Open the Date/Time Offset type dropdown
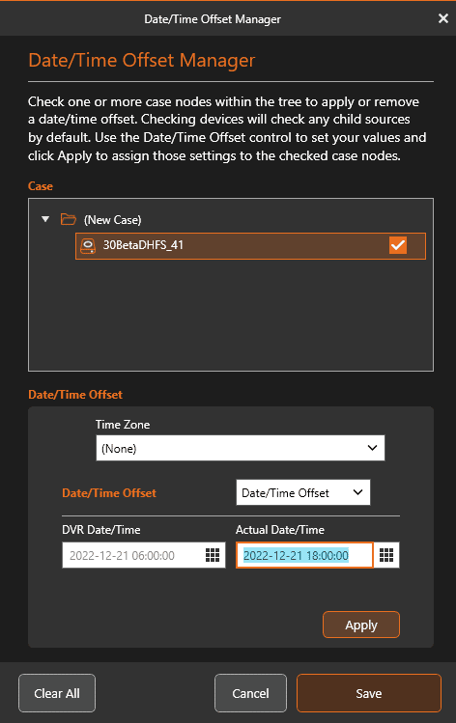 click(x=302, y=492)
